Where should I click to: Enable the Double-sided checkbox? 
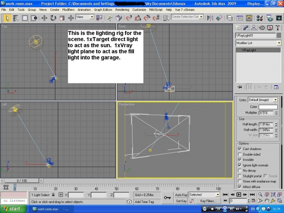click(x=240, y=154)
